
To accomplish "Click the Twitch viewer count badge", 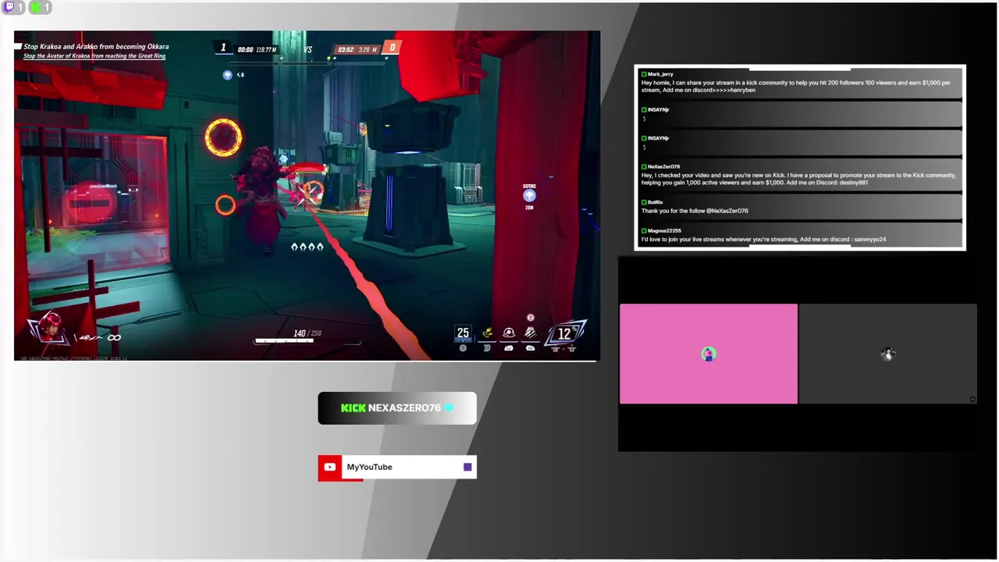I will click(13, 7).
